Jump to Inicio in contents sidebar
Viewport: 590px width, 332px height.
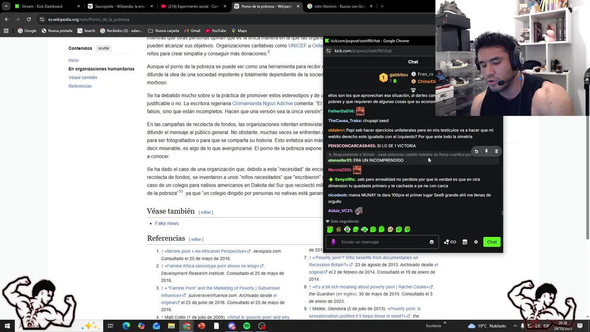[x=73, y=60]
